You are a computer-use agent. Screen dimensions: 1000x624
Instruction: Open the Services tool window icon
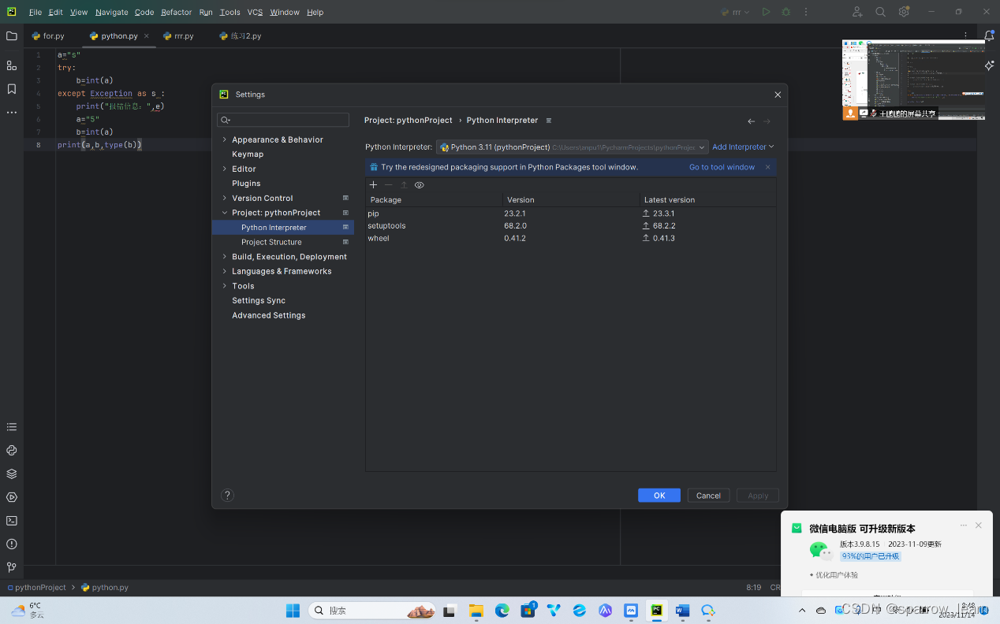pos(11,497)
